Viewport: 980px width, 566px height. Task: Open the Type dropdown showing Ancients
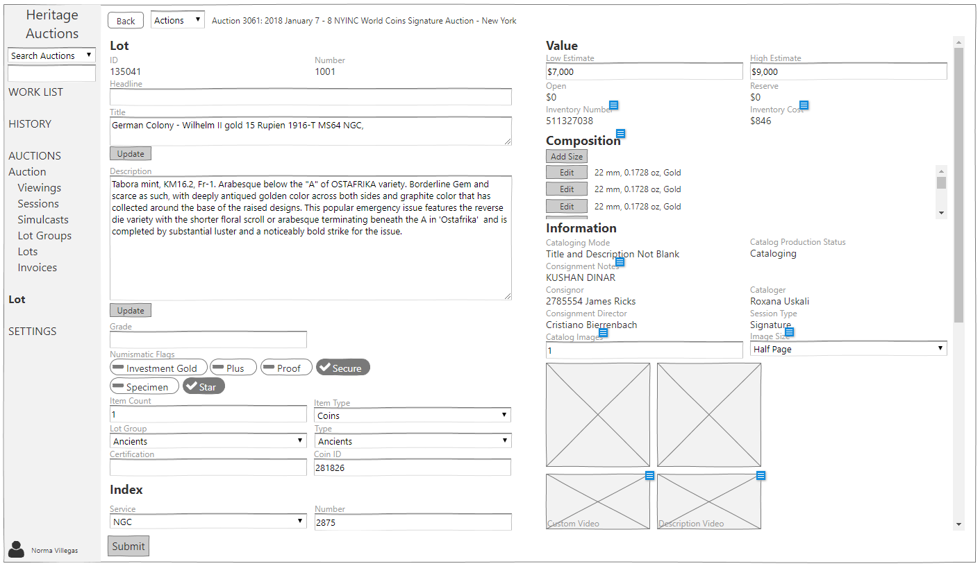[x=413, y=441]
